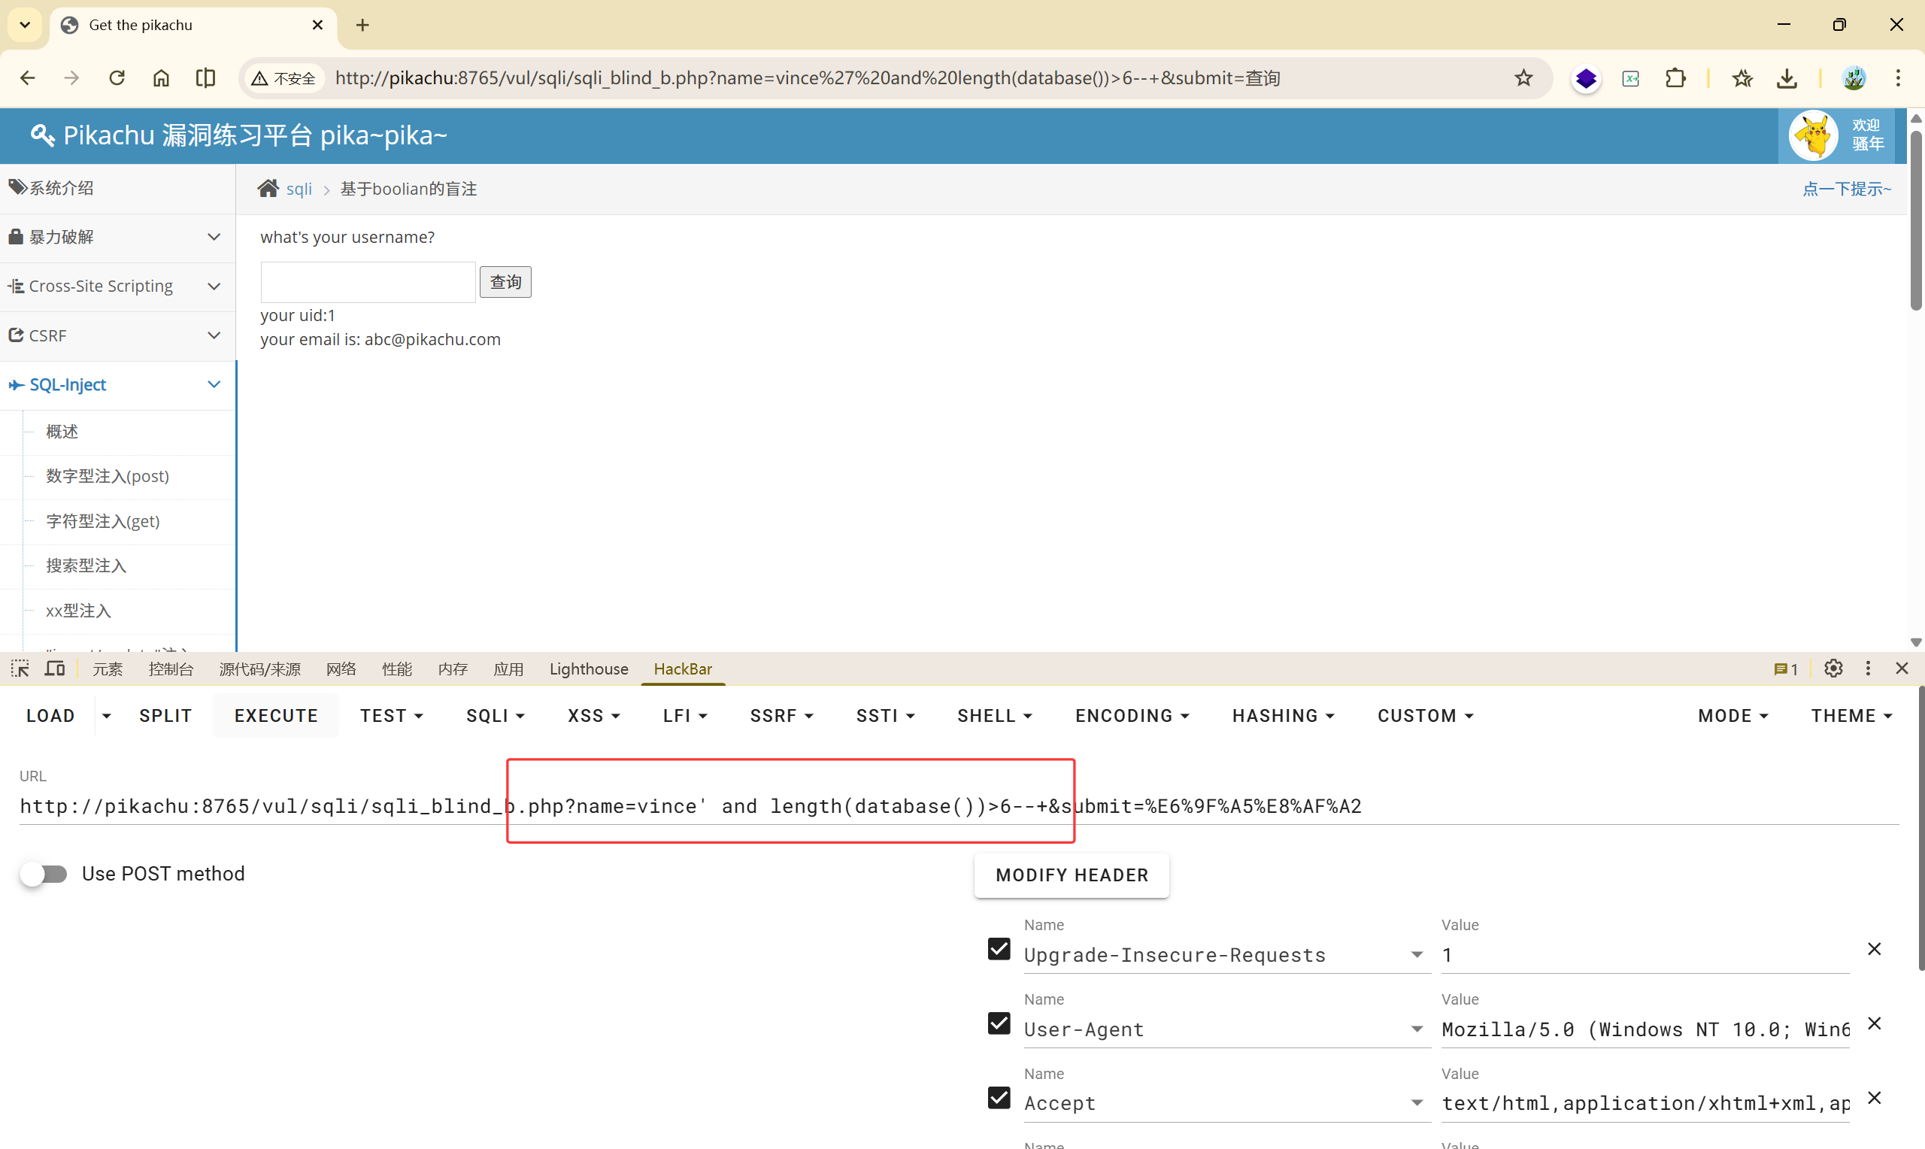The height and width of the screenshot is (1149, 1925).
Task: Uncheck the Upgrade-Insecure-Requests header checkbox
Action: [999, 949]
